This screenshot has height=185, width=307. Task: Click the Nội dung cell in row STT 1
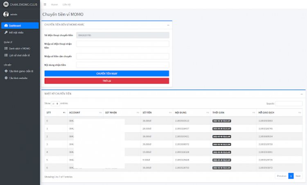click(x=192, y=129)
